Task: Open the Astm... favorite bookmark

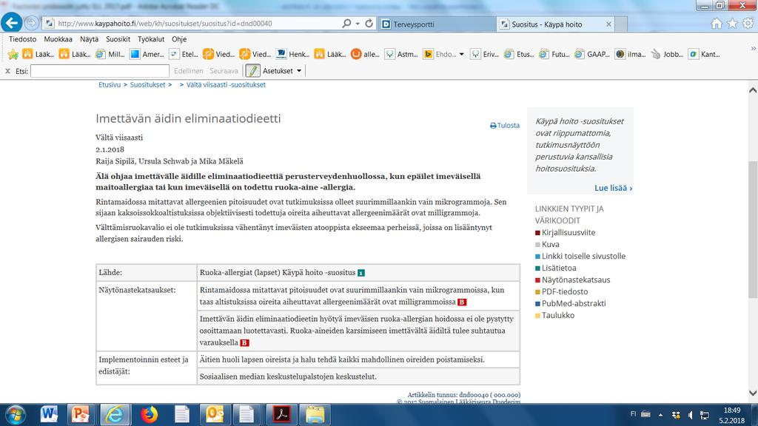Action: click(x=401, y=54)
